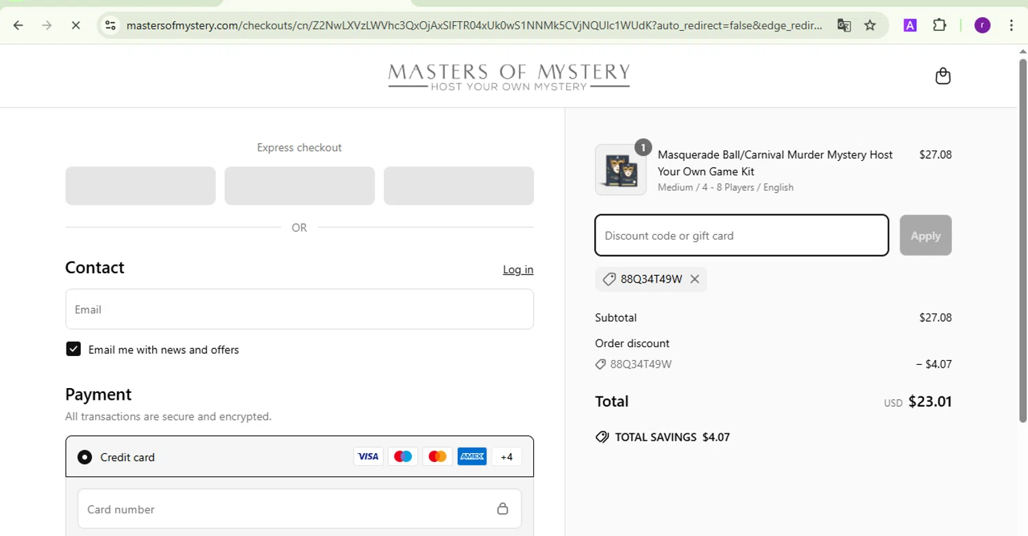Viewport: 1028px width, 536px height.
Task: Click the third express checkout button
Action: 458,186
